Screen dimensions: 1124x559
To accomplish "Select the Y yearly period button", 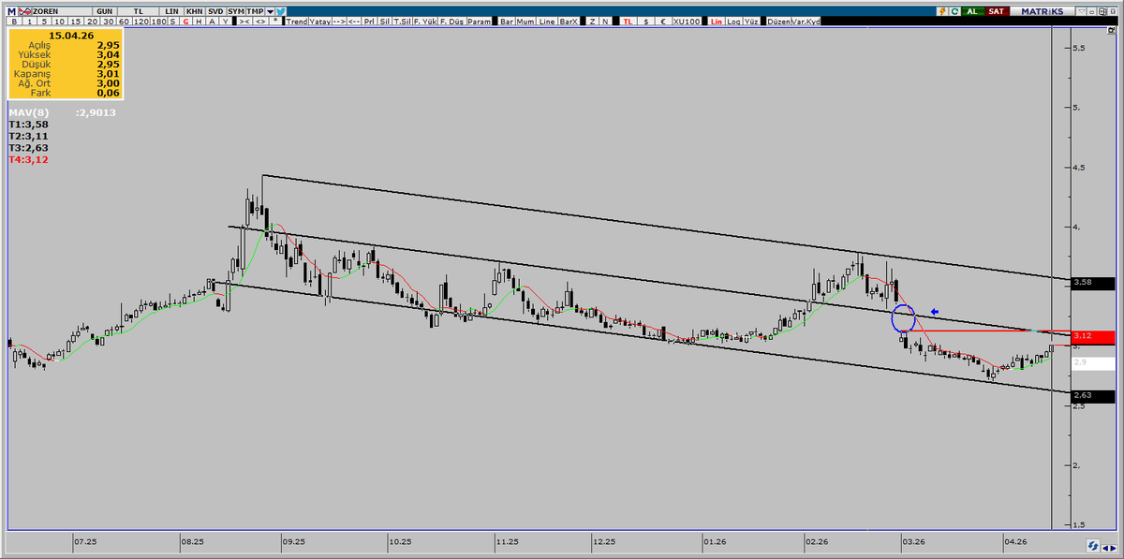I will point(225,22).
